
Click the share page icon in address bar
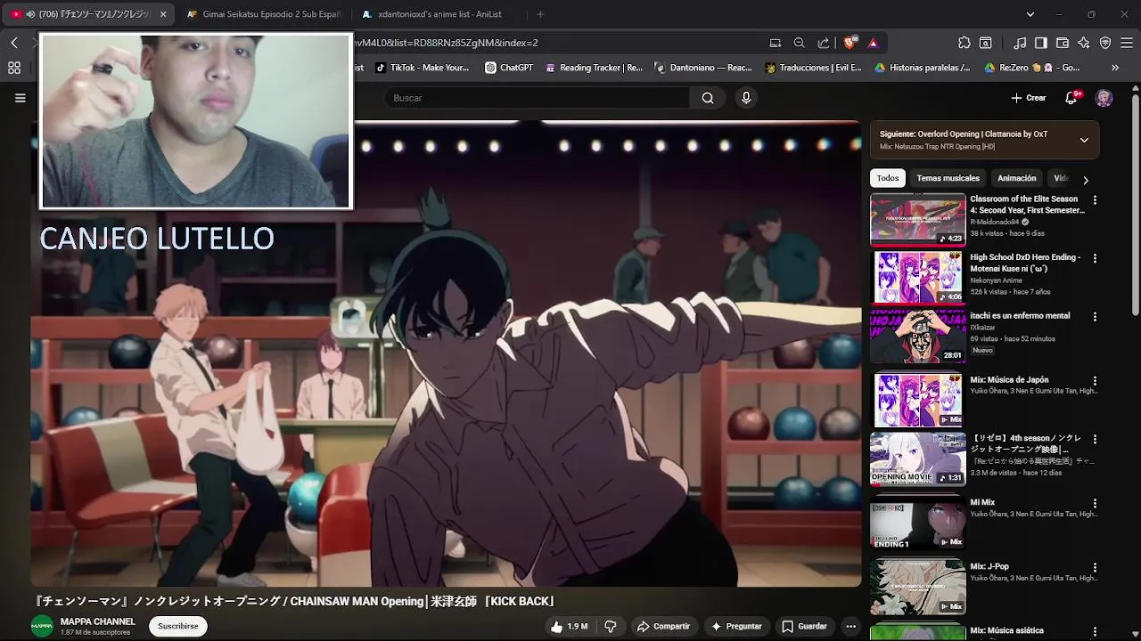coord(824,43)
